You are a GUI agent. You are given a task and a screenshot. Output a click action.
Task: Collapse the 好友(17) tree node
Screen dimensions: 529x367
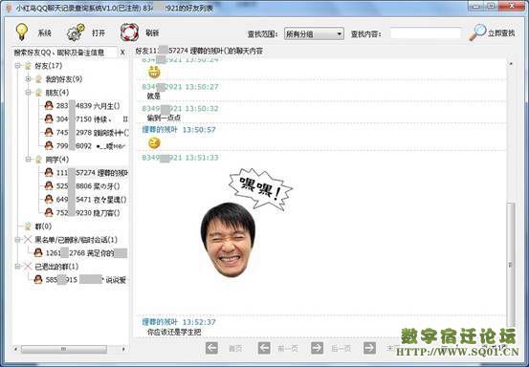[17, 66]
